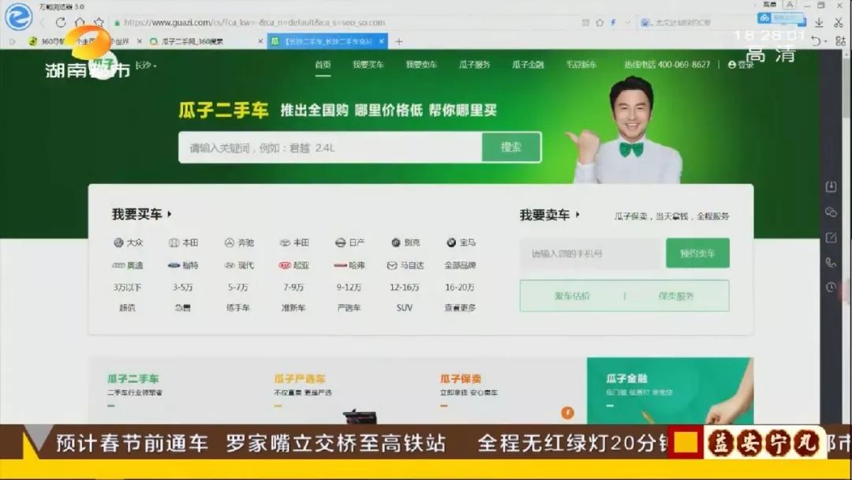Click the green 搜索 button
Viewport: 852px width, 480px height.
(x=510, y=148)
